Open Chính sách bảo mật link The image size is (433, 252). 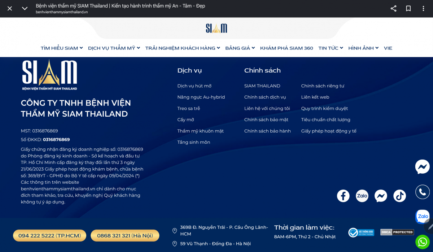(266, 120)
